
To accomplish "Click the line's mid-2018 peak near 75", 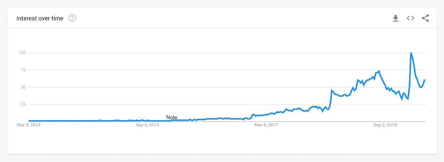I will 379,71.
